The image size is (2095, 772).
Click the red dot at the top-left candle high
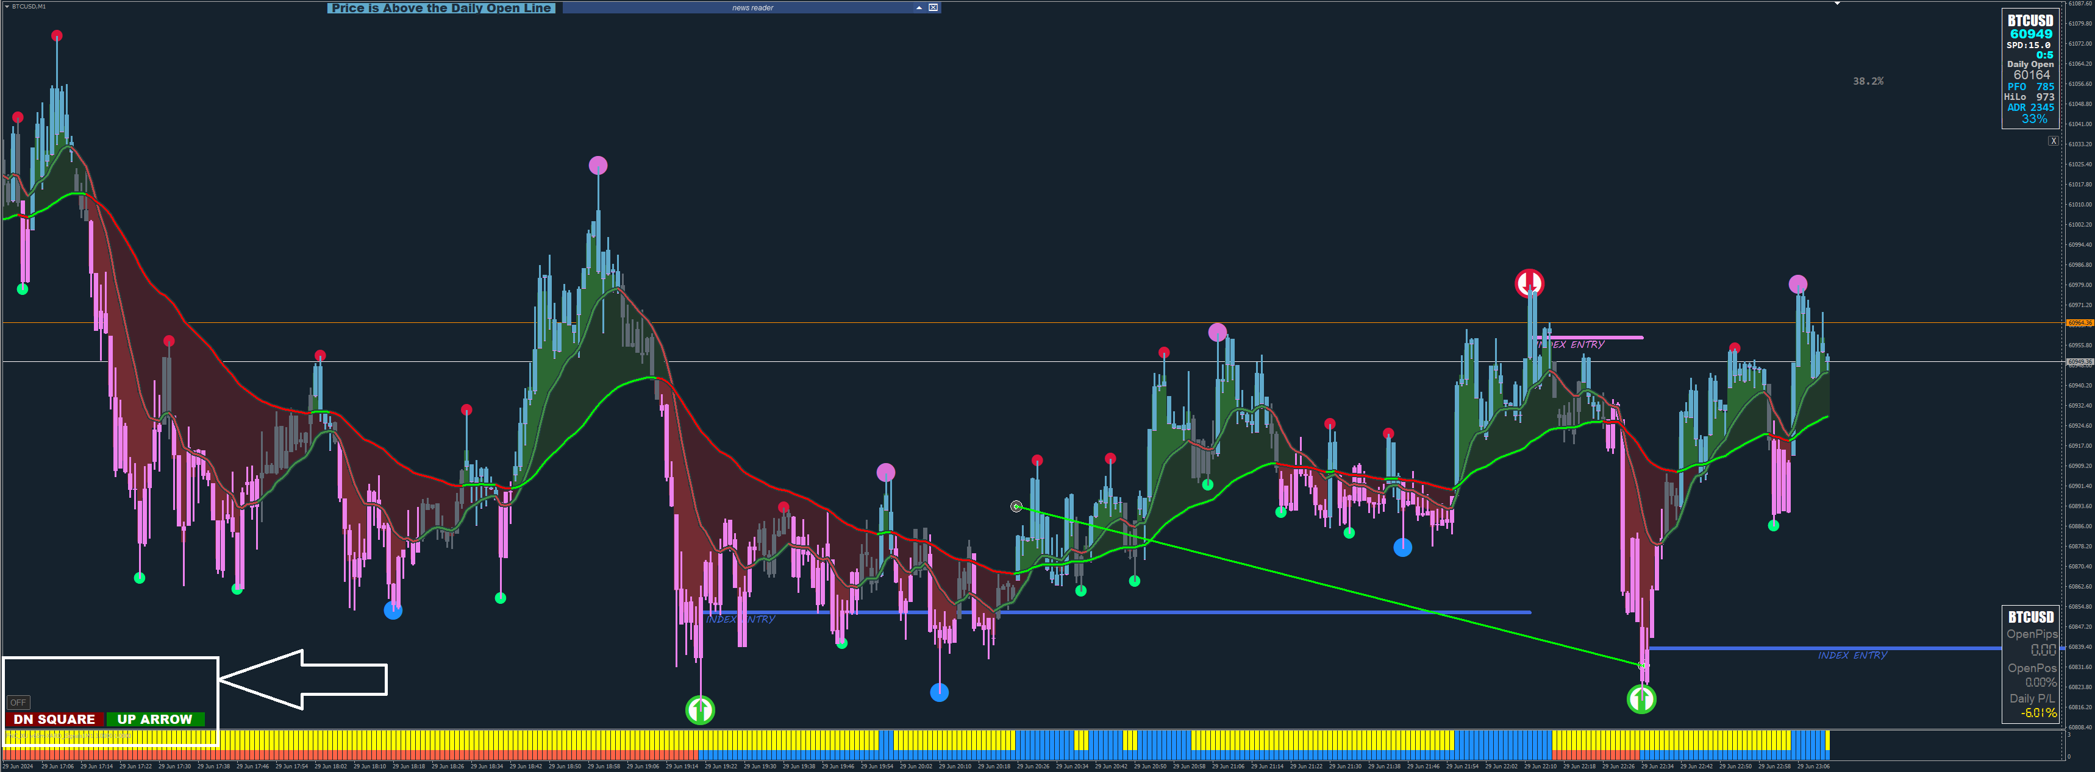click(x=56, y=36)
